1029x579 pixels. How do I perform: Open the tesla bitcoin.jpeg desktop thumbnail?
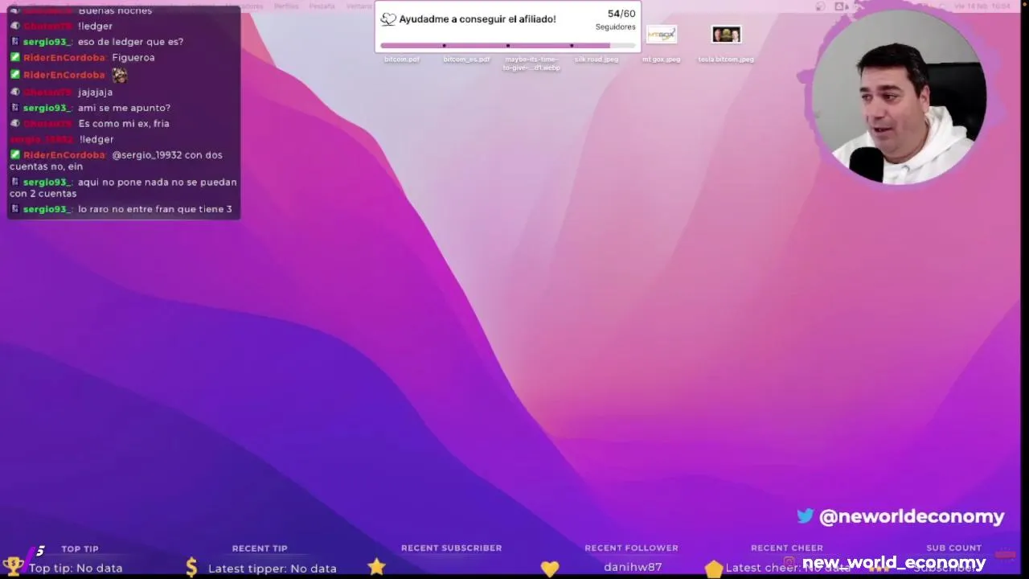click(726, 35)
